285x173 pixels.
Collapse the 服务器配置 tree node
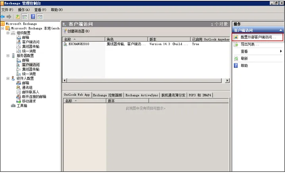8,56
